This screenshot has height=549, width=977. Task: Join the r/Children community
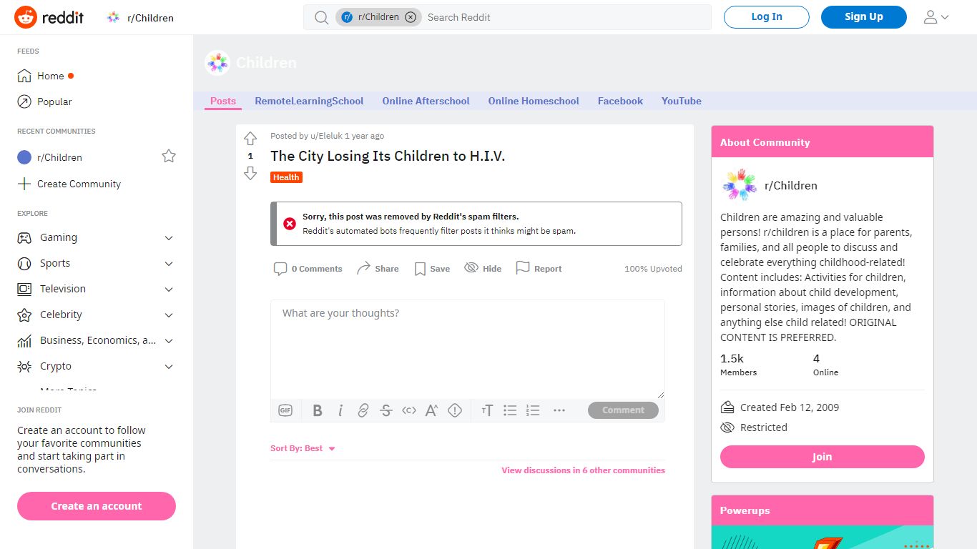tap(823, 457)
